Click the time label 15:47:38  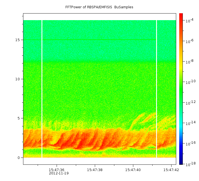click(95, 170)
